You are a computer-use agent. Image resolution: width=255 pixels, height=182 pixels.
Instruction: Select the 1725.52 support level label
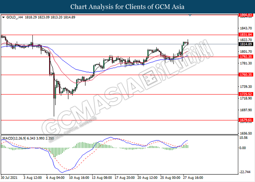click(x=246, y=94)
